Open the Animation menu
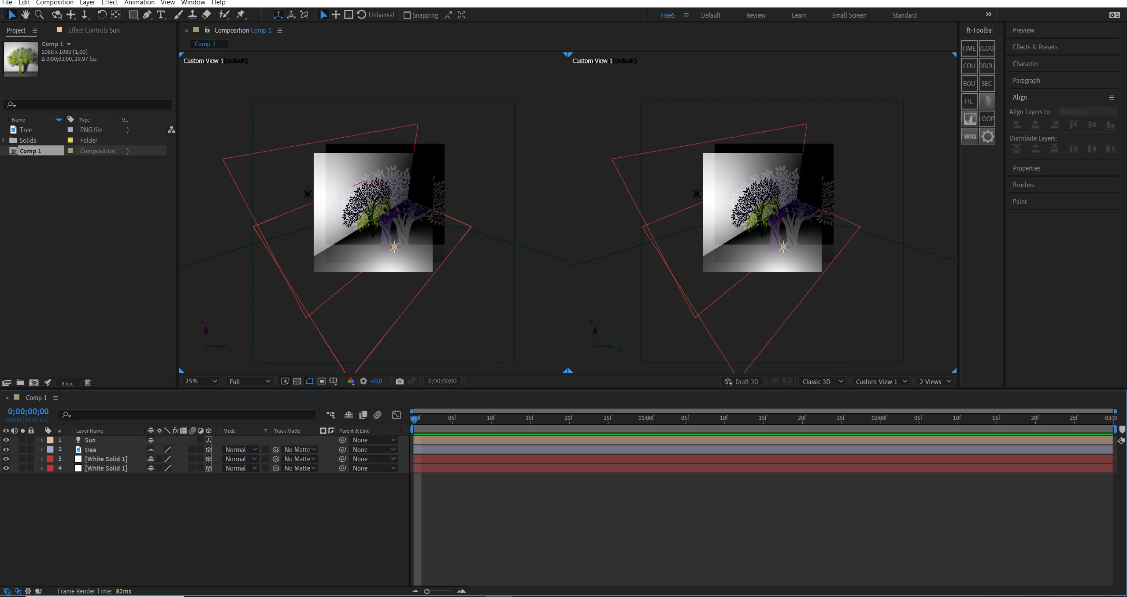 point(139,3)
